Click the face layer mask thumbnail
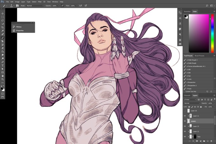This screenshot has width=216, height=144. pyautogui.click(x=195, y=137)
